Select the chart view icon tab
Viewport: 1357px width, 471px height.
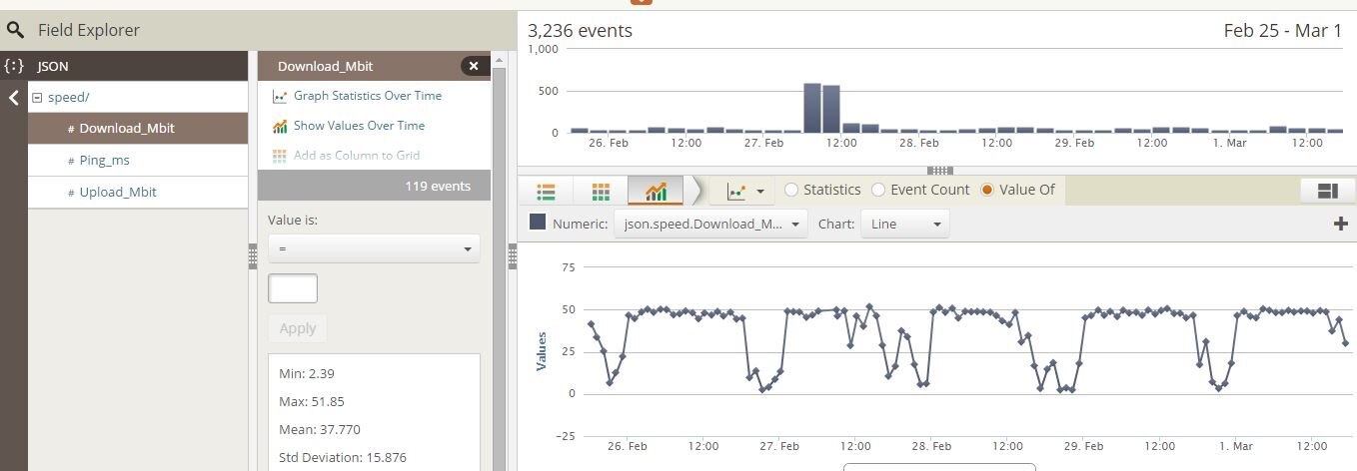pos(656,190)
